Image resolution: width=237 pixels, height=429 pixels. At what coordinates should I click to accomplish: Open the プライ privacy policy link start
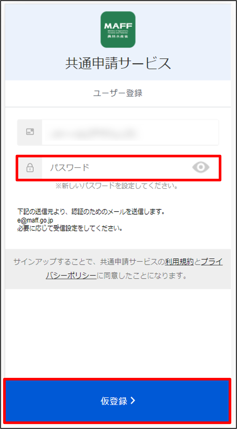212,261
